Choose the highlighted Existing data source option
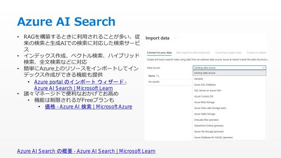This screenshot has width=281, height=158. click(229, 73)
